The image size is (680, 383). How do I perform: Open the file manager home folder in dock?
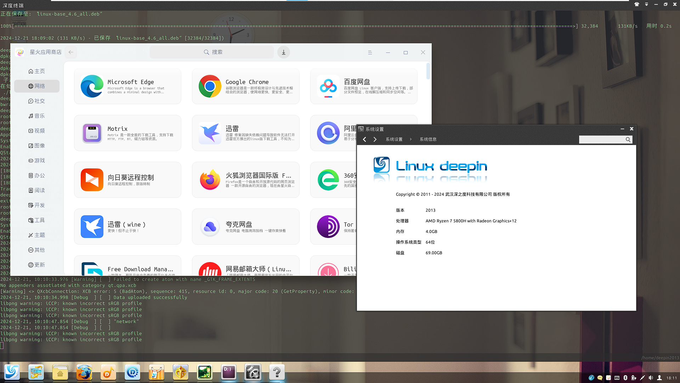[60, 372]
